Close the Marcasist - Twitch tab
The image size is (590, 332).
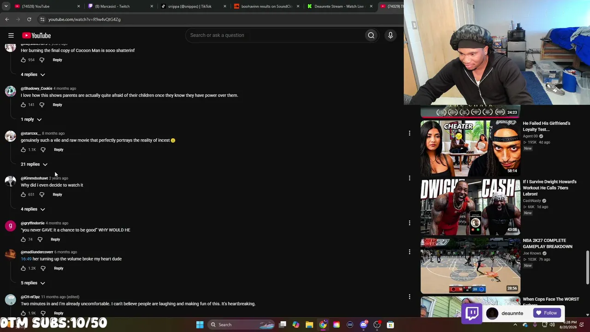(x=152, y=6)
